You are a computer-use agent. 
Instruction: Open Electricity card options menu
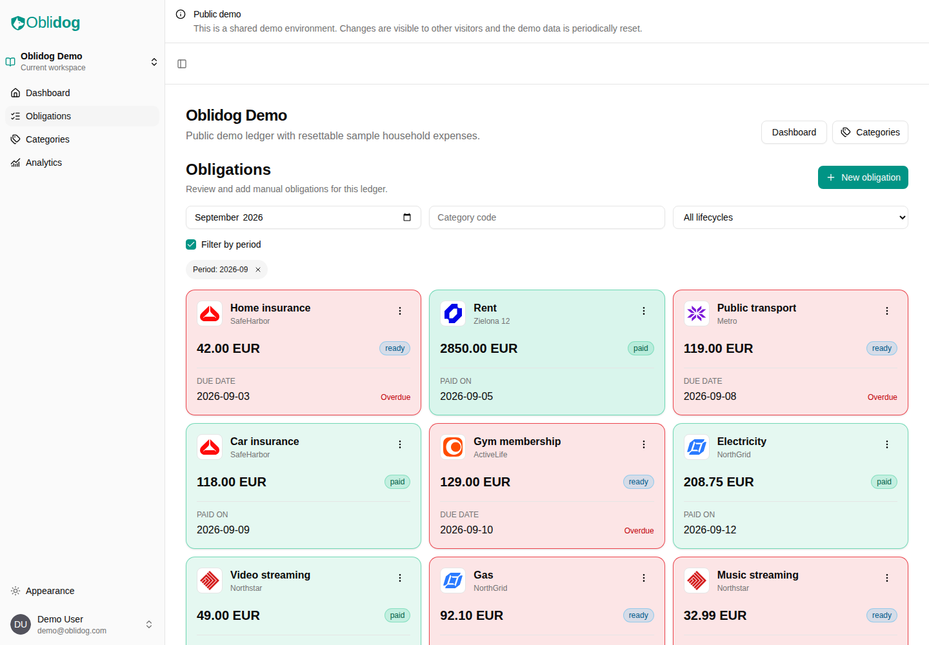click(x=887, y=444)
